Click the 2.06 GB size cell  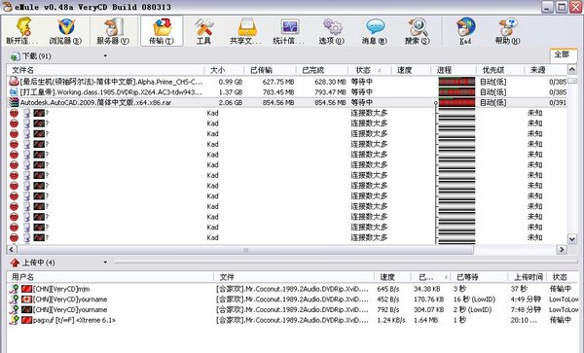coord(230,103)
